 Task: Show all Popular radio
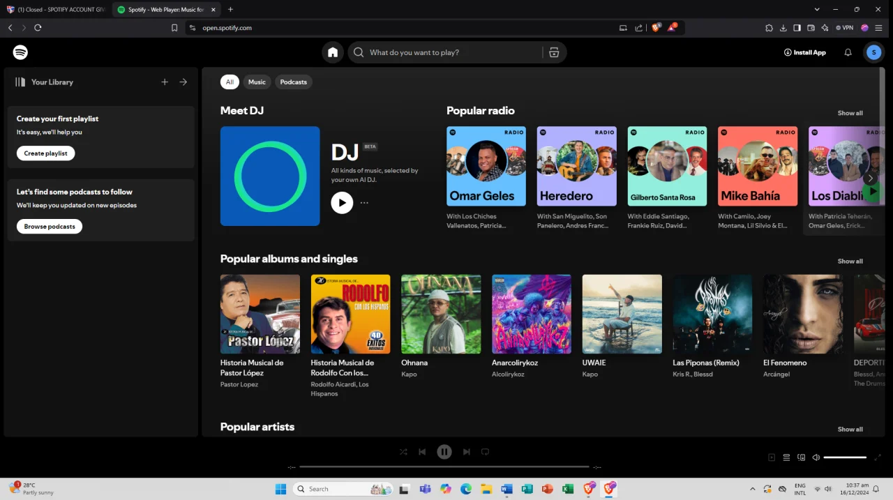pyautogui.click(x=850, y=113)
